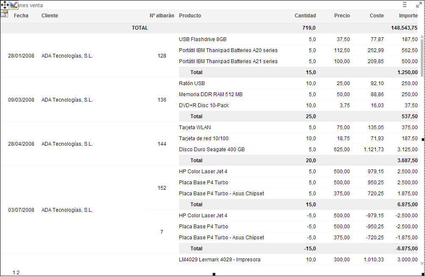425x277 pixels.
Task: Click the scrollbar up arrow
Action: (422, 37)
